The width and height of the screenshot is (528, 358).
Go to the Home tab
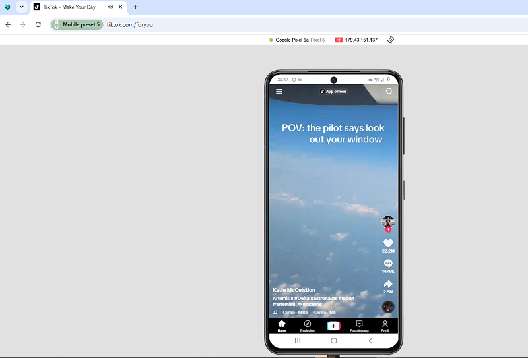(x=282, y=326)
